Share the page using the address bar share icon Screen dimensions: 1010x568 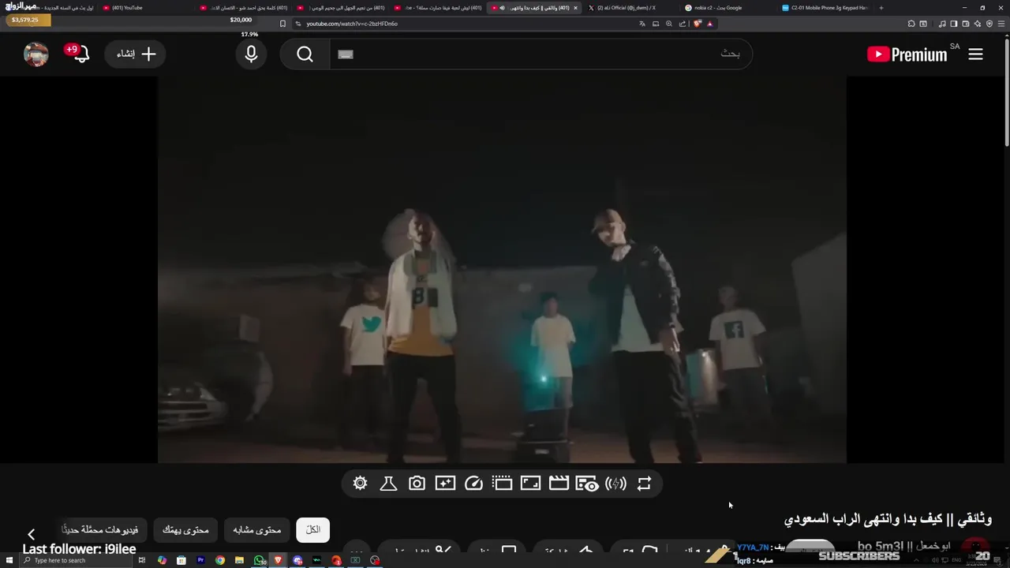[x=683, y=24]
